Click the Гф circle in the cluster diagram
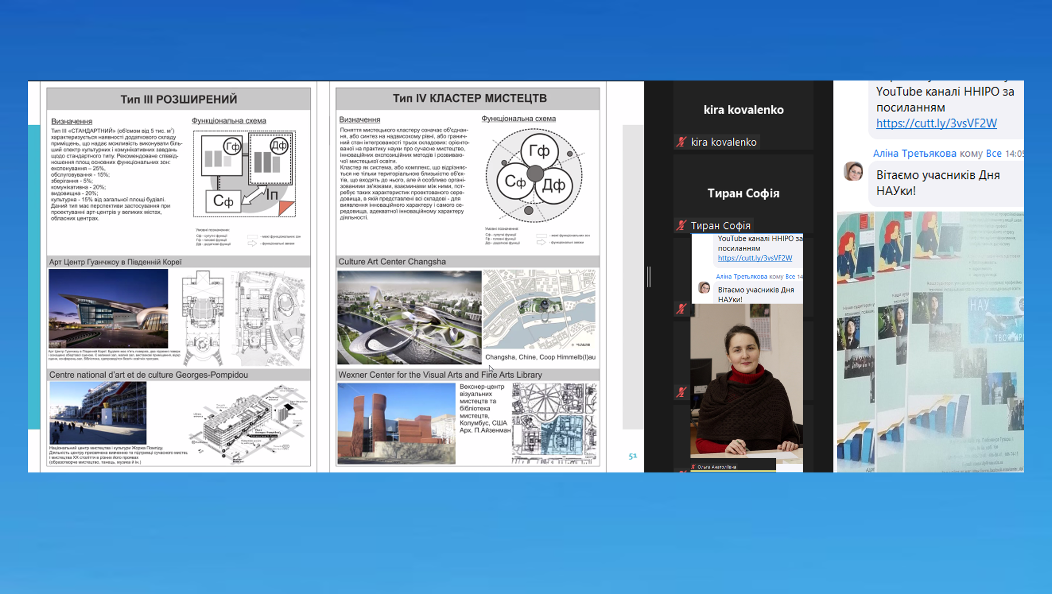The image size is (1052, 594). pyautogui.click(x=539, y=152)
